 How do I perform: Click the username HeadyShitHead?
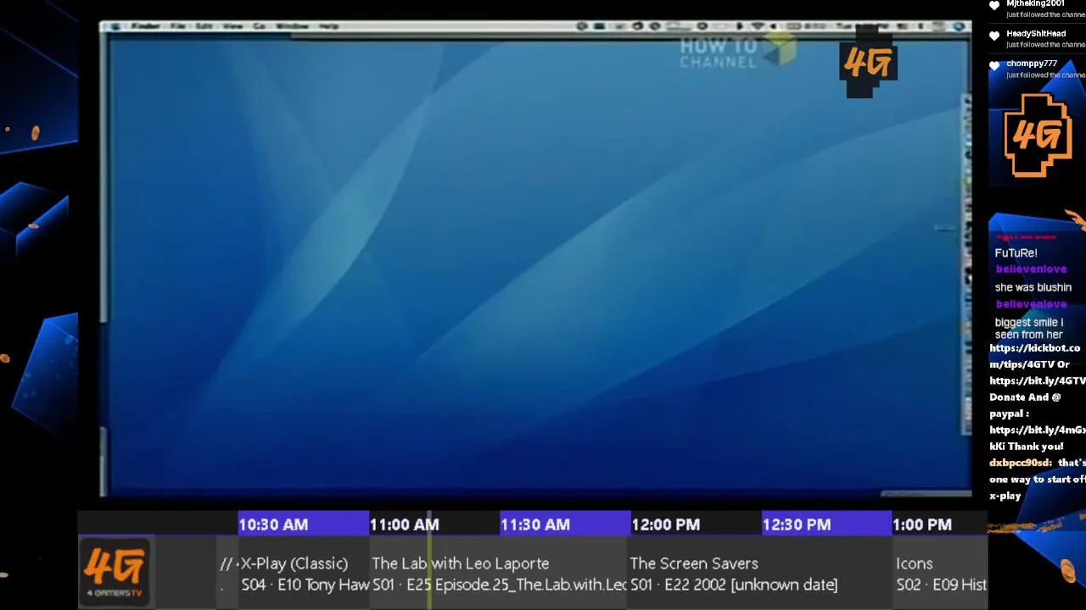tap(1036, 34)
